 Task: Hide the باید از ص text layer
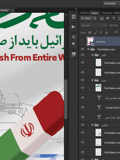(82, 117)
